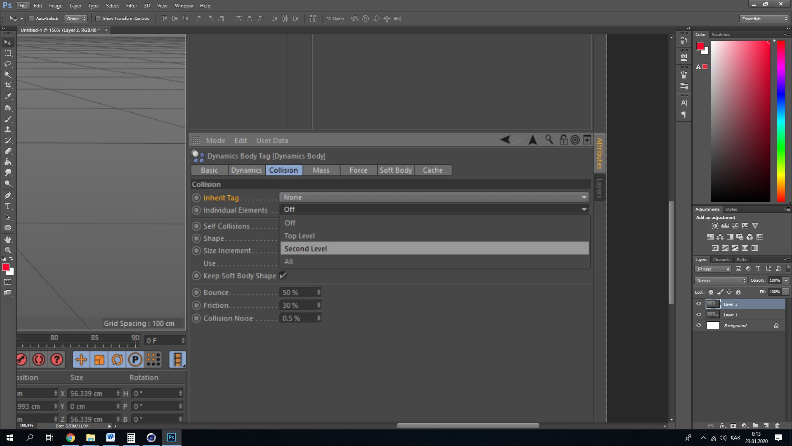Select the Clone Stamp tool

(x=8, y=130)
